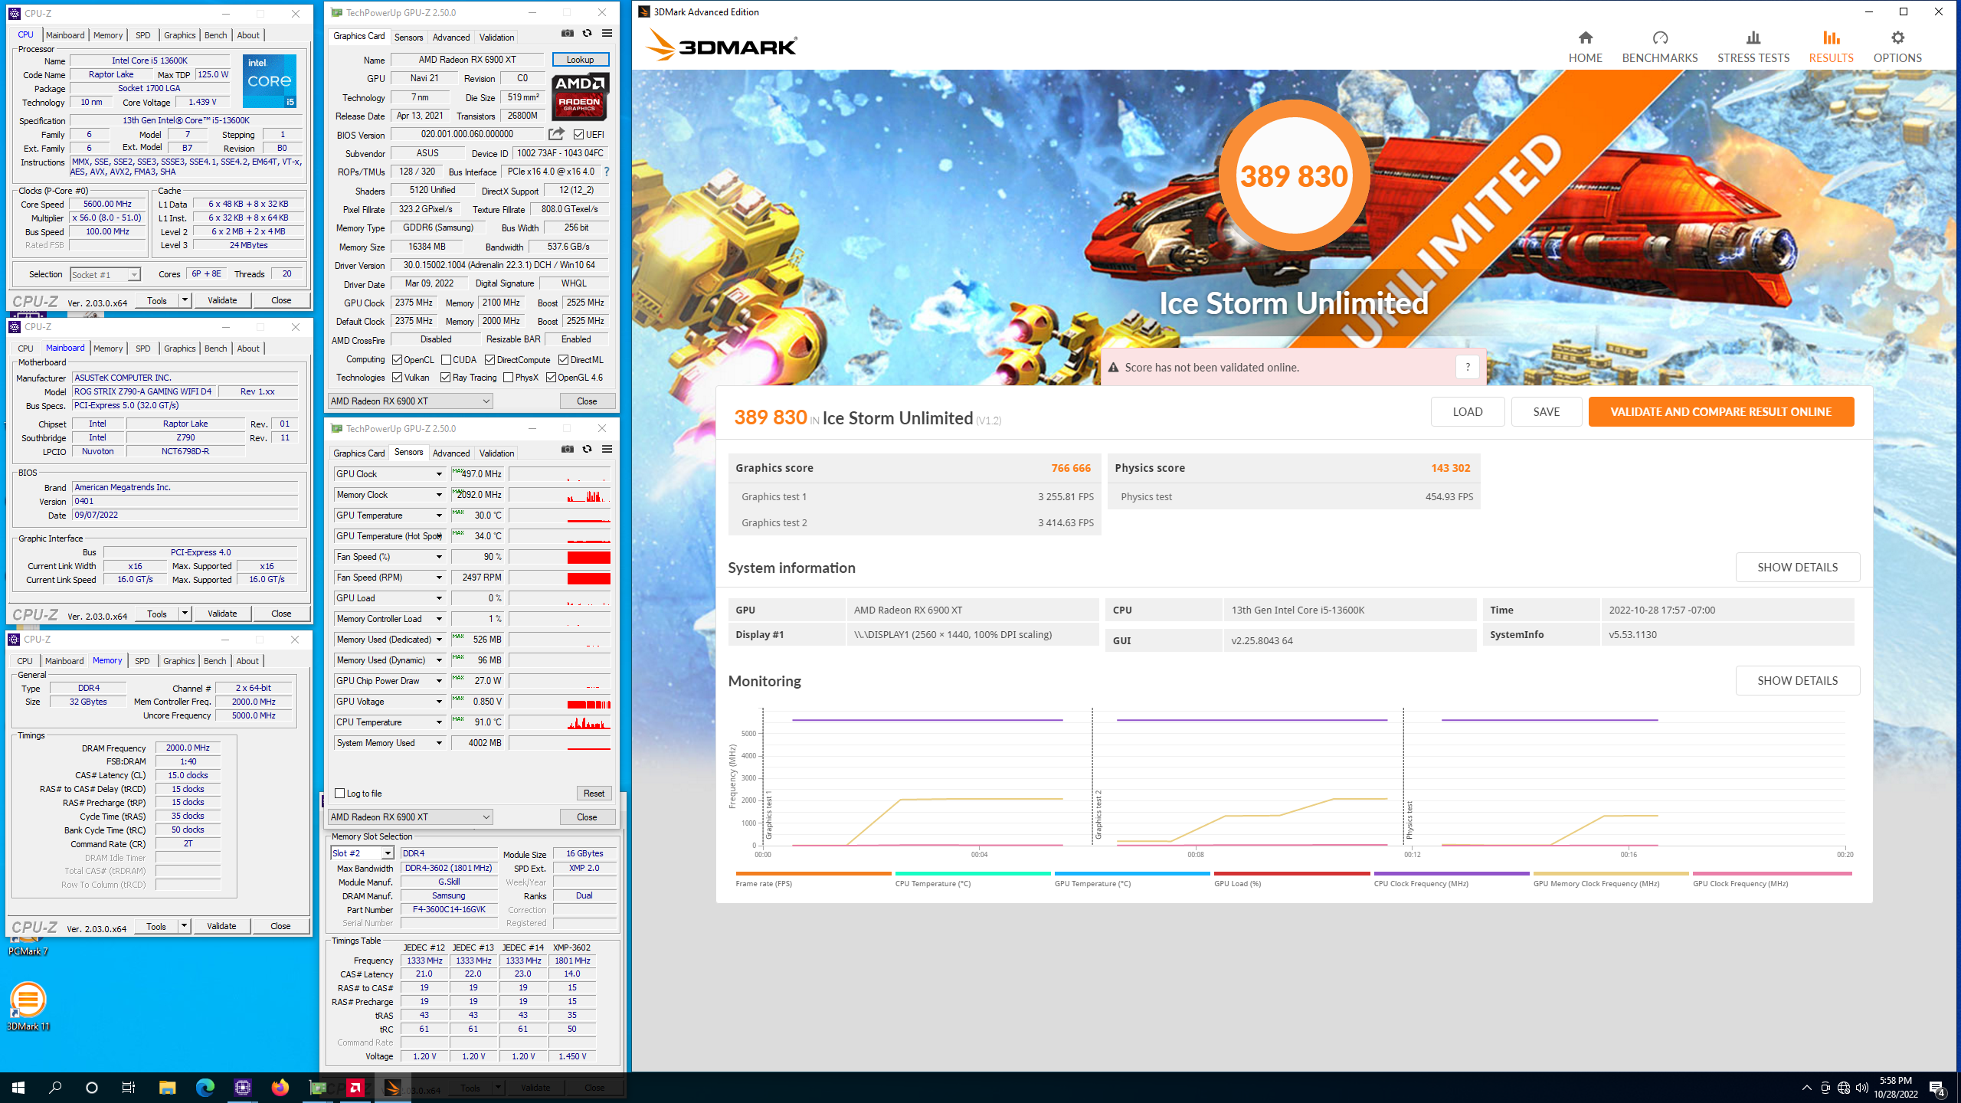The image size is (1961, 1103).
Task: Open Advanced tab in GPU-Z Graphics Card window
Action: tap(450, 37)
